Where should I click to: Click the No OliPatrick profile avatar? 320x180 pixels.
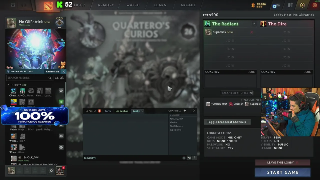click(11, 23)
